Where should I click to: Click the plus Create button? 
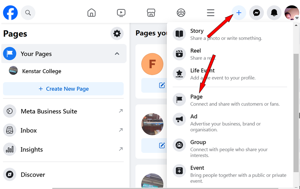[x=239, y=13]
